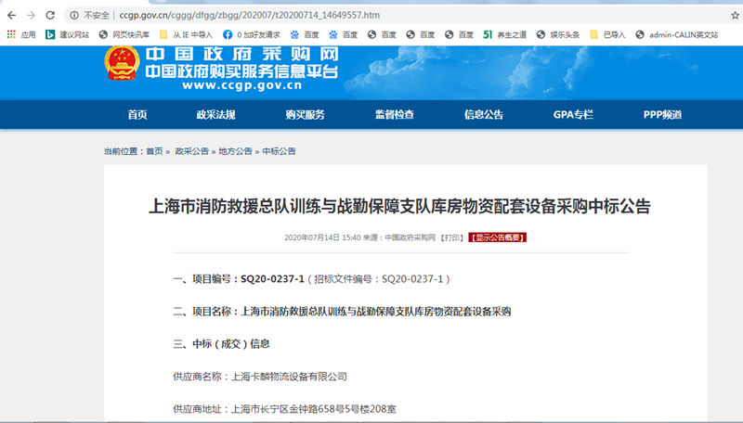Open the 娱乐头条 bookmark
The image size is (743, 423).
[x=558, y=34]
